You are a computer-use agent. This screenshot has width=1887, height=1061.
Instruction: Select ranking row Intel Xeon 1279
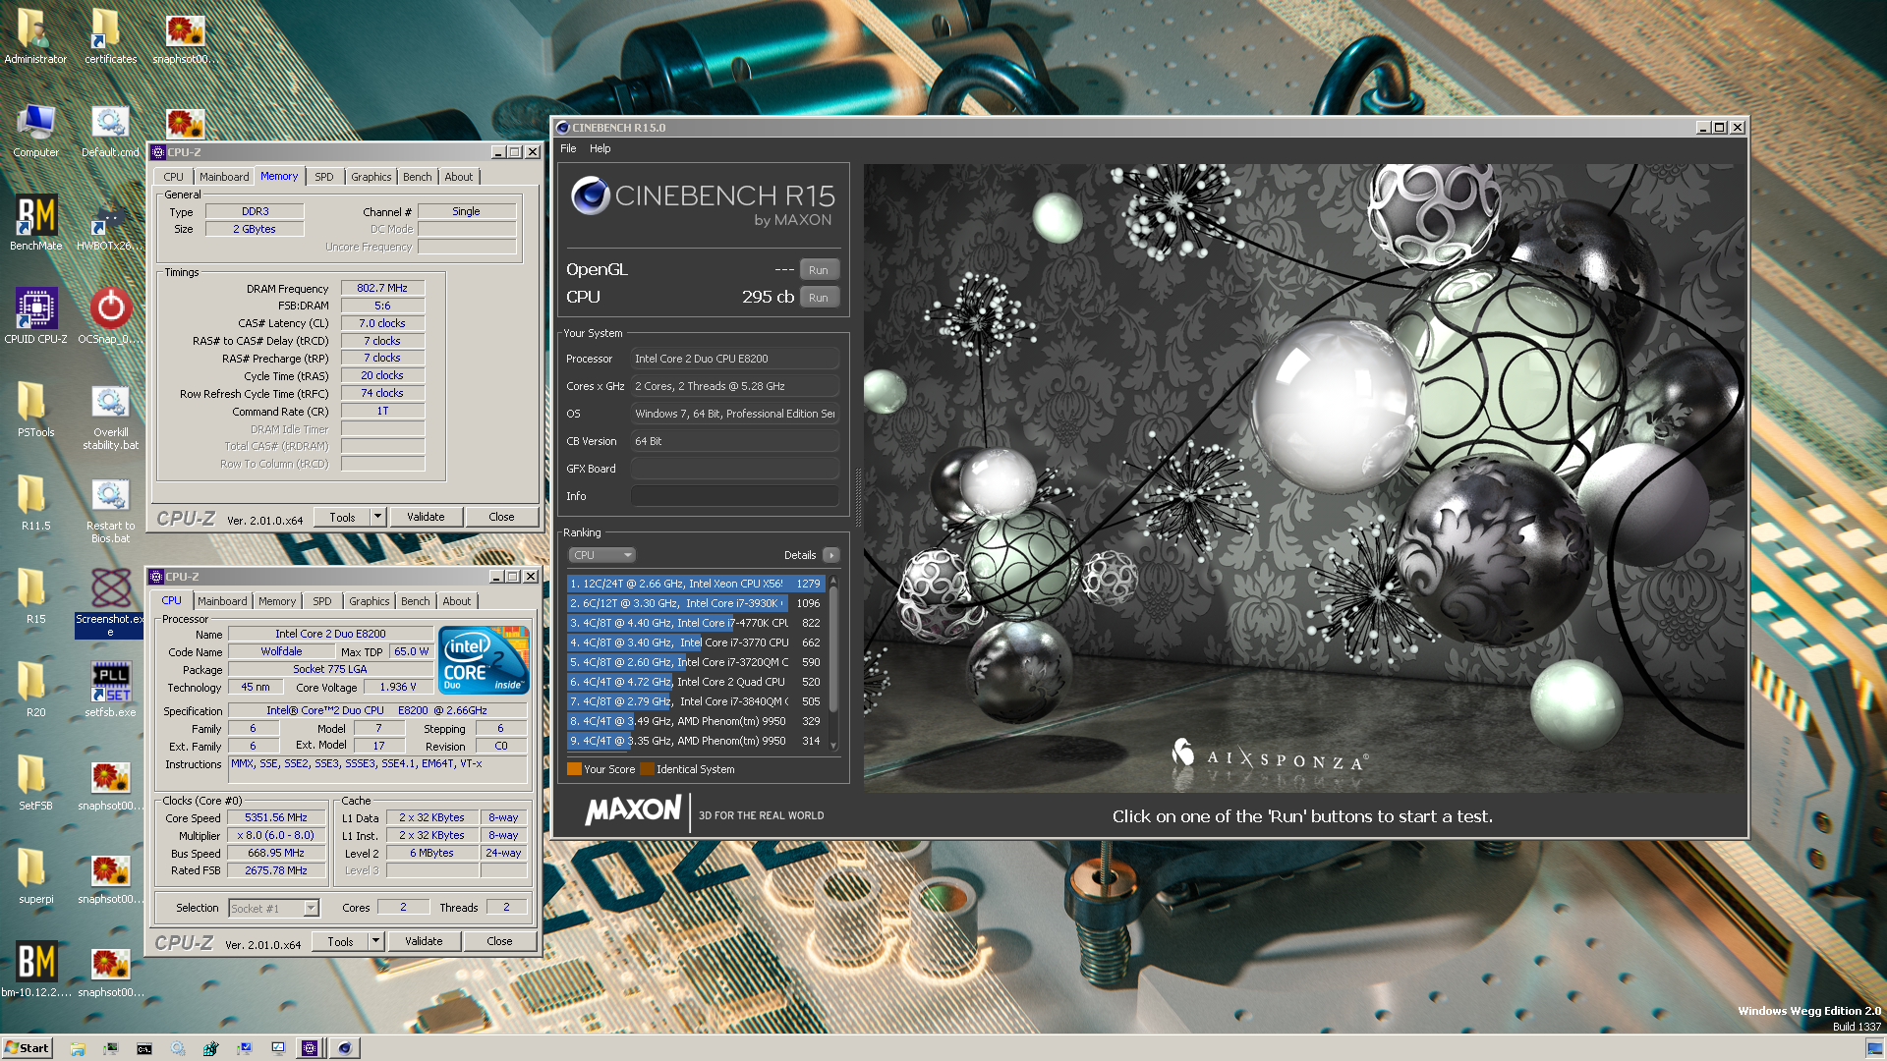tap(696, 584)
